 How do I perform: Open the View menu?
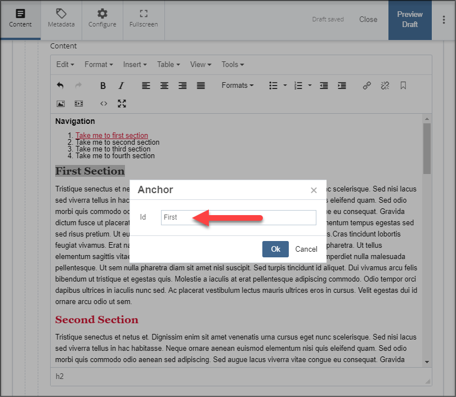(200, 65)
